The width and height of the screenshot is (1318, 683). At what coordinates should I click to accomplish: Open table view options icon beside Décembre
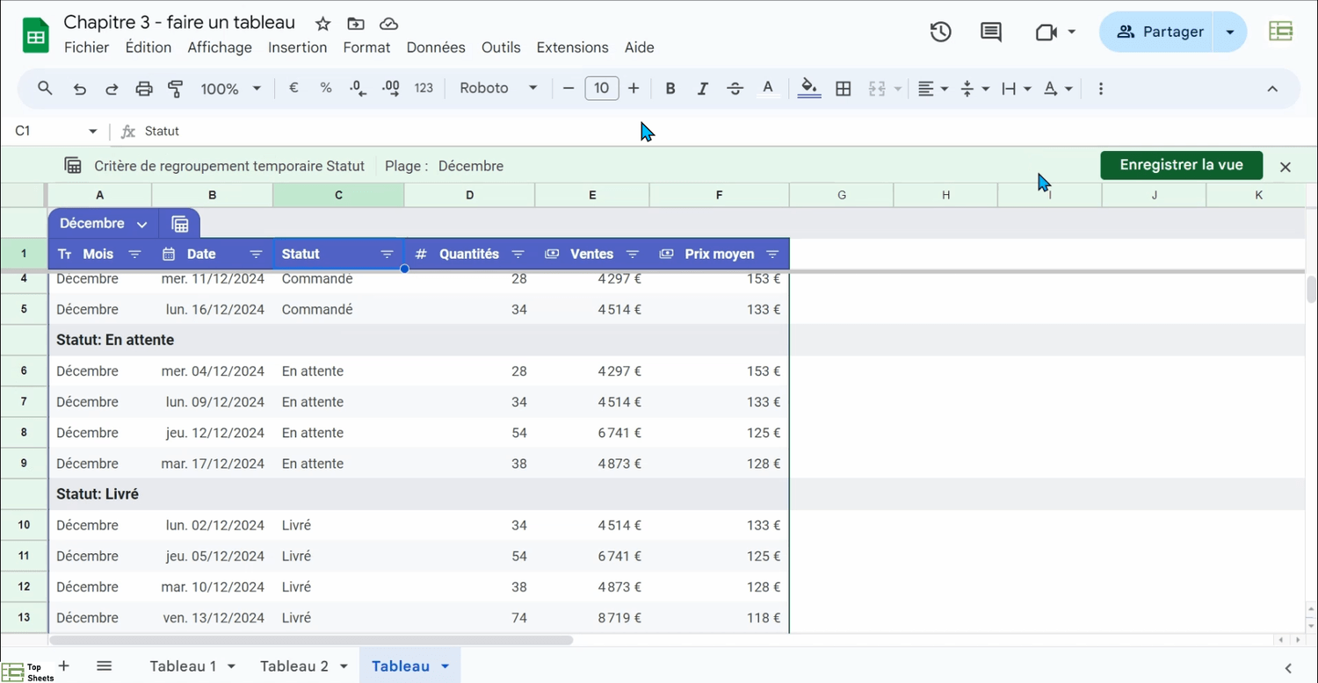tap(180, 224)
